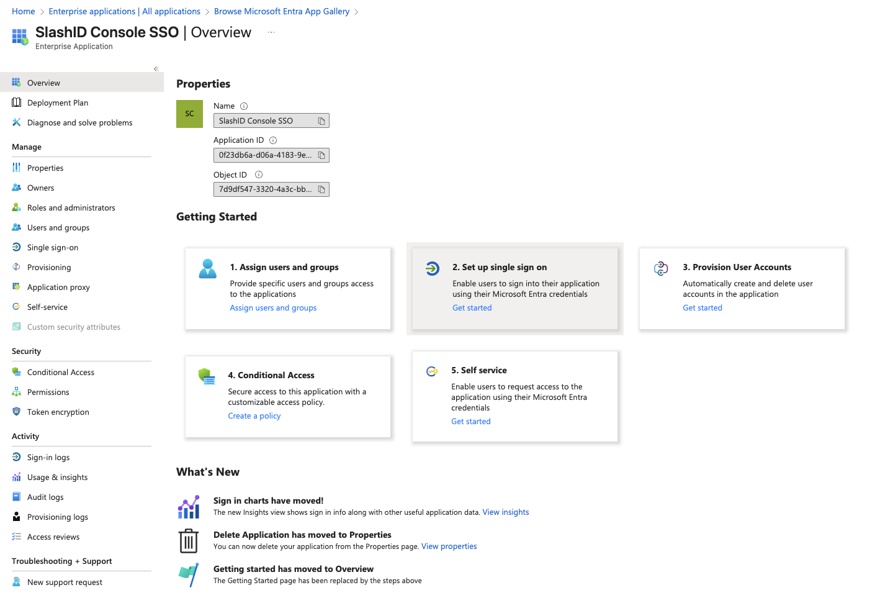
Task: Open the ellipsis more options menu
Action: pos(271,32)
